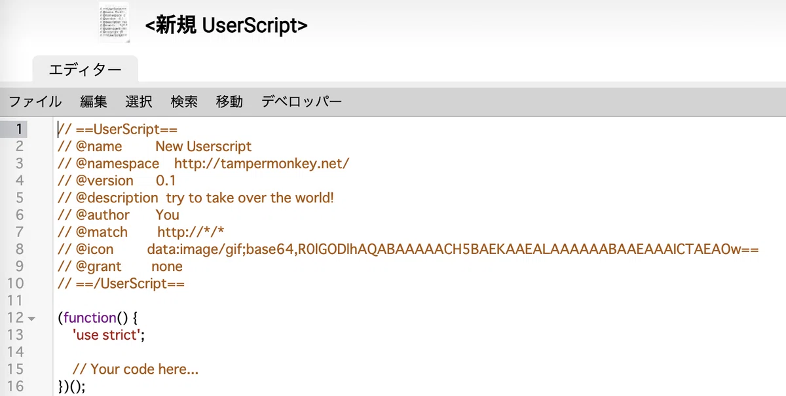Click the '// ==/UserScript==' closing line
Screen dimensions: 786x396
point(121,283)
